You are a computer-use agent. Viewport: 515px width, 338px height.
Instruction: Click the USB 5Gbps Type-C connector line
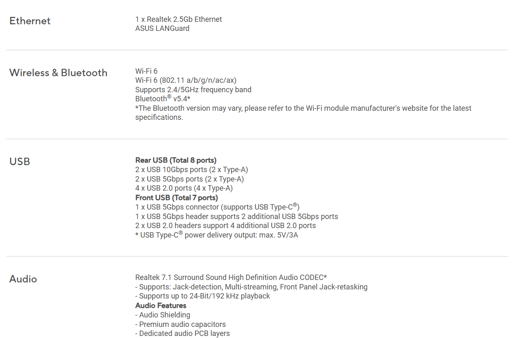(217, 207)
